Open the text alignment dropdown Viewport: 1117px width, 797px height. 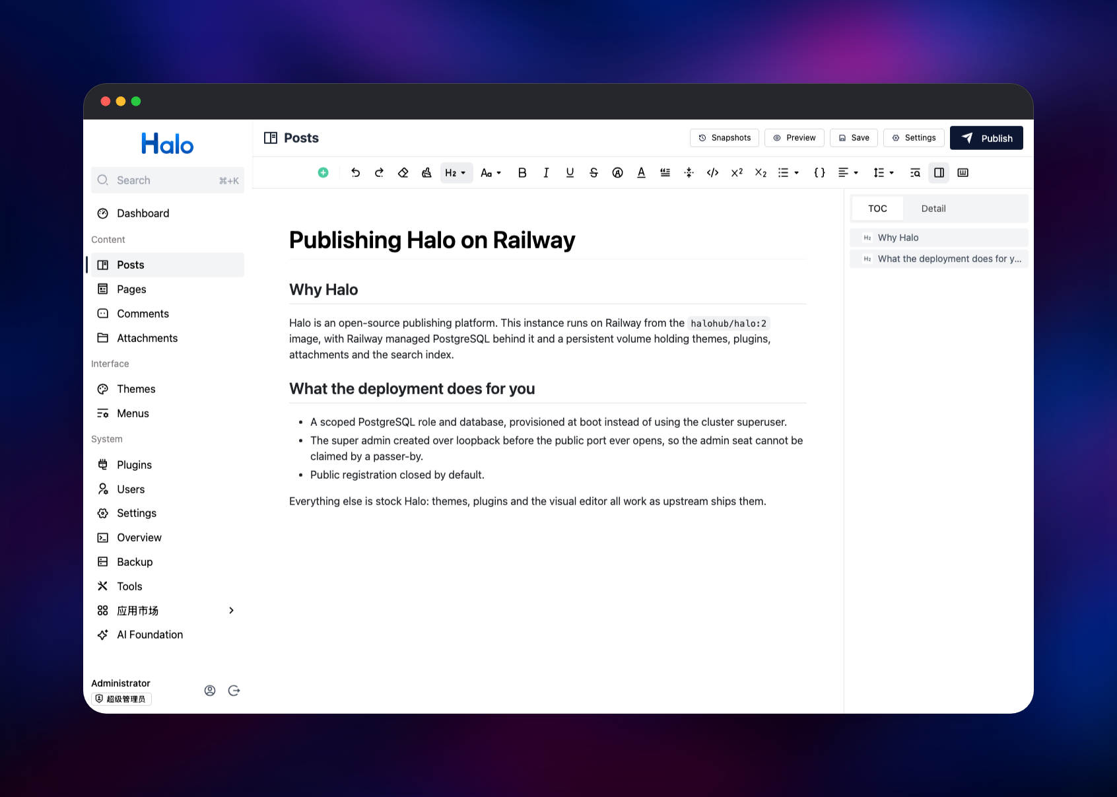click(848, 172)
